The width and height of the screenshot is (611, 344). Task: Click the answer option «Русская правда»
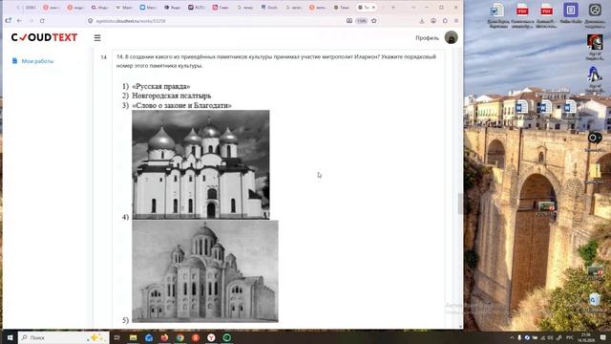tap(161, 86)
